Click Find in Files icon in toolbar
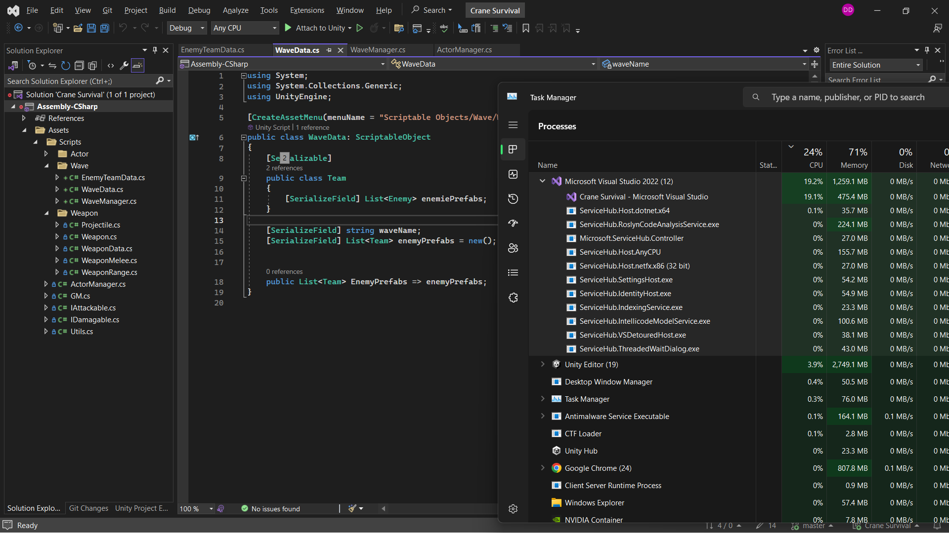Viewport: 949px width, 533px height. pos(399,28)
